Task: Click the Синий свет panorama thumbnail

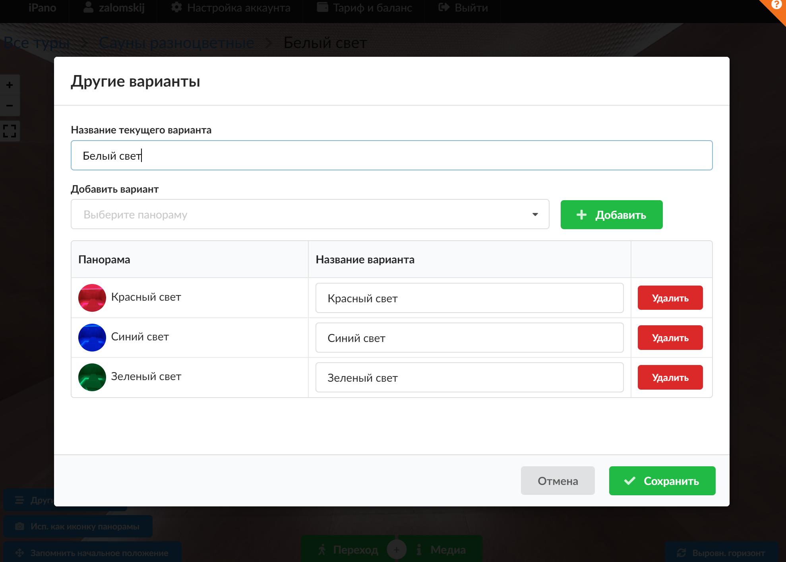Action: pyautogui.click(x=92, y=337)
